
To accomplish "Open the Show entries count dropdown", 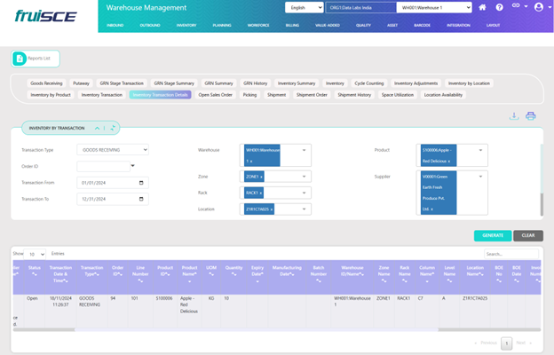I will [36, 254].
